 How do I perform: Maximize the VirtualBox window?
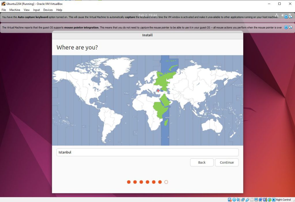pos(279,4)
